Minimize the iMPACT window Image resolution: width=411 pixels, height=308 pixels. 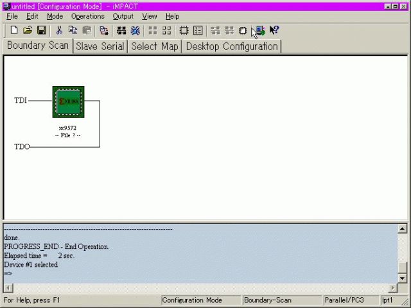point(388,6)
